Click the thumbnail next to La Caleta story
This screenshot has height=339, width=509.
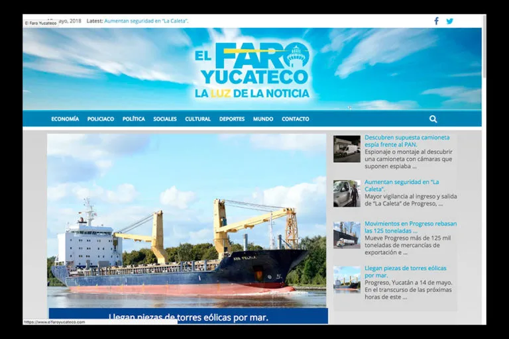pyautogui.click(x=347, y=193)
